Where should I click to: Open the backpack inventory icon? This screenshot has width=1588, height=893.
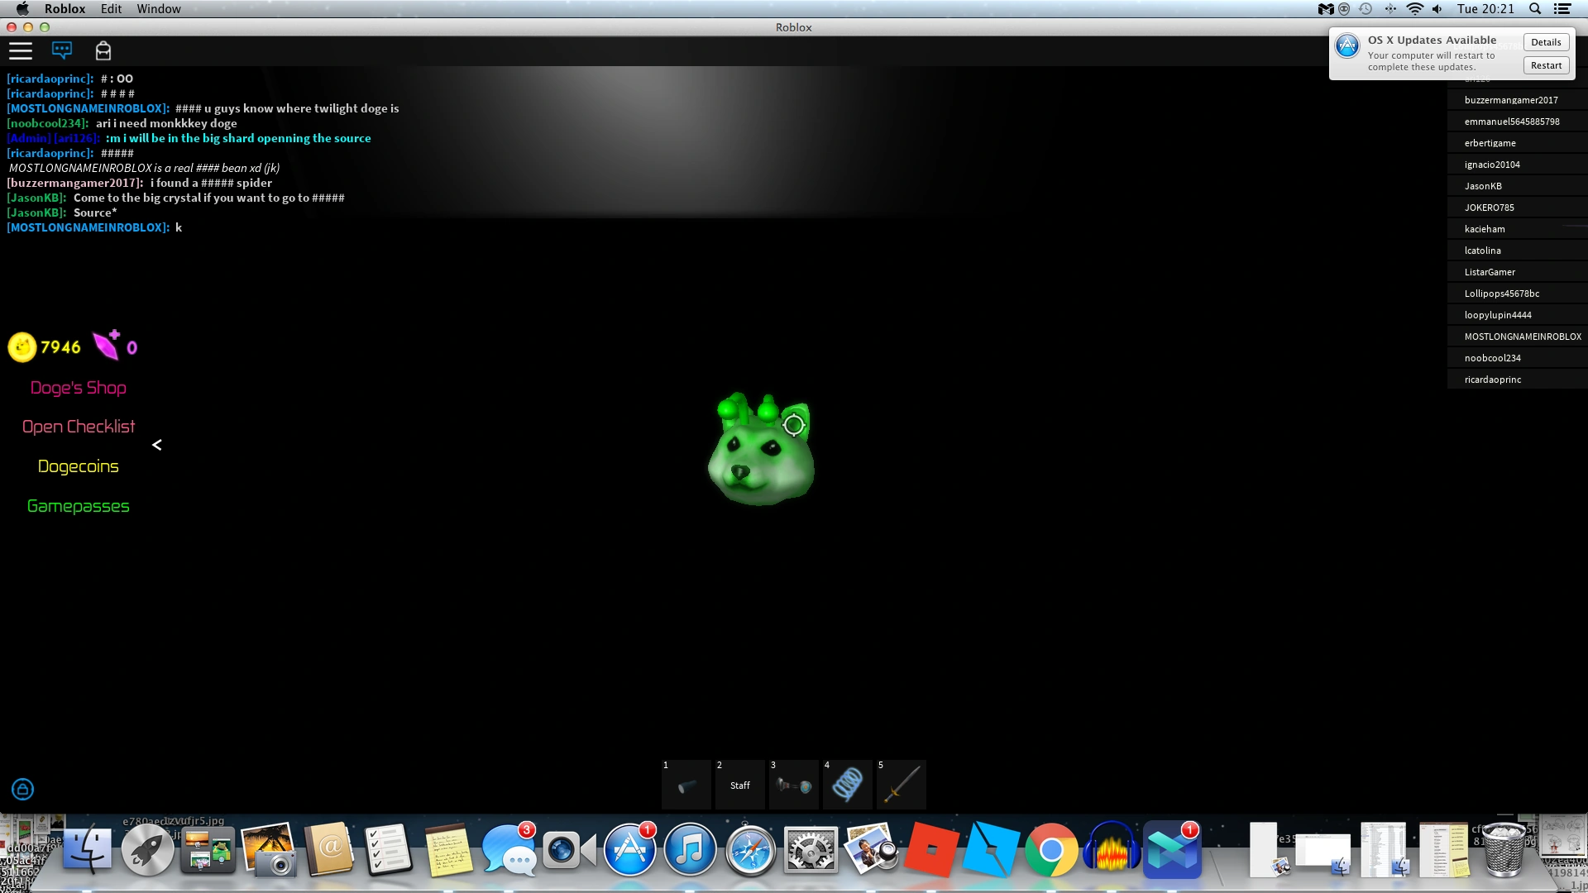point(103,50)
